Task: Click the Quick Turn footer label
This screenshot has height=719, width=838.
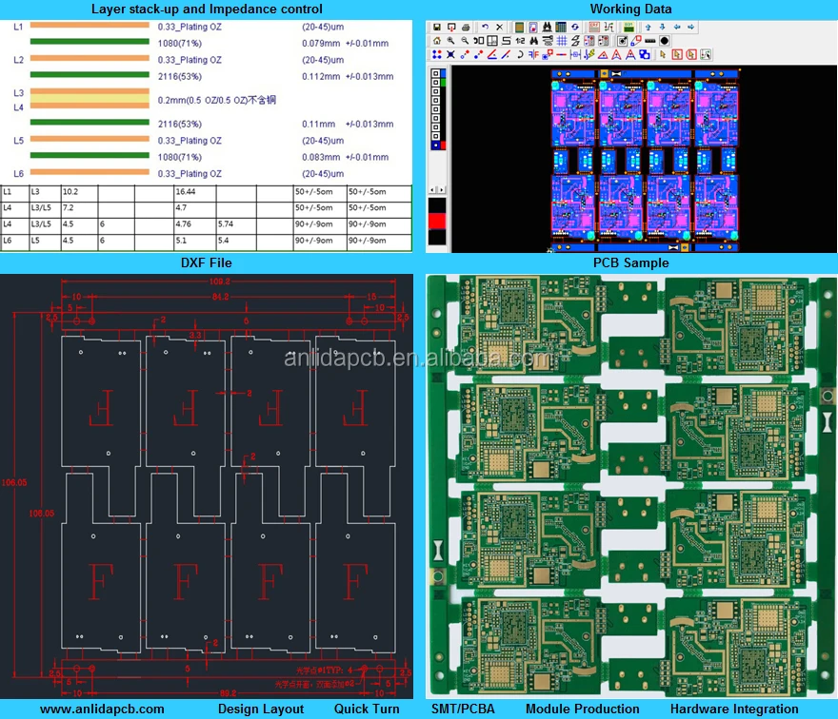Action: tap(367, 709)
